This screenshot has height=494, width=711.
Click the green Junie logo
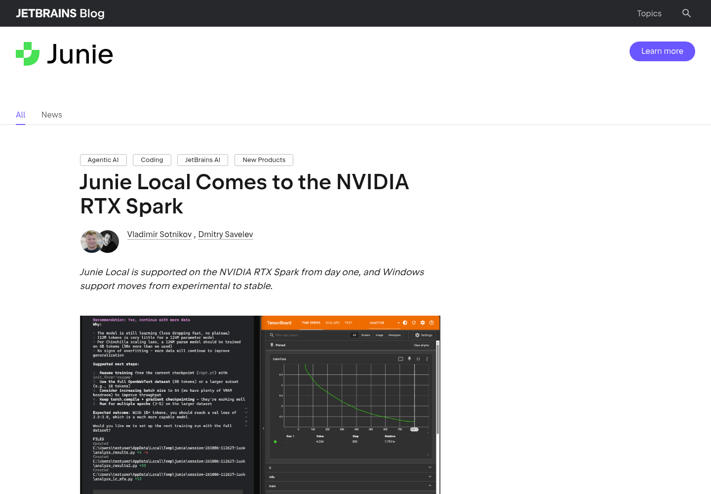64,54
